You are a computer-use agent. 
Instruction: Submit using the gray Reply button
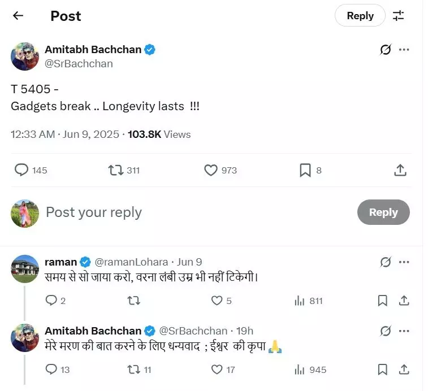[383, 212]
